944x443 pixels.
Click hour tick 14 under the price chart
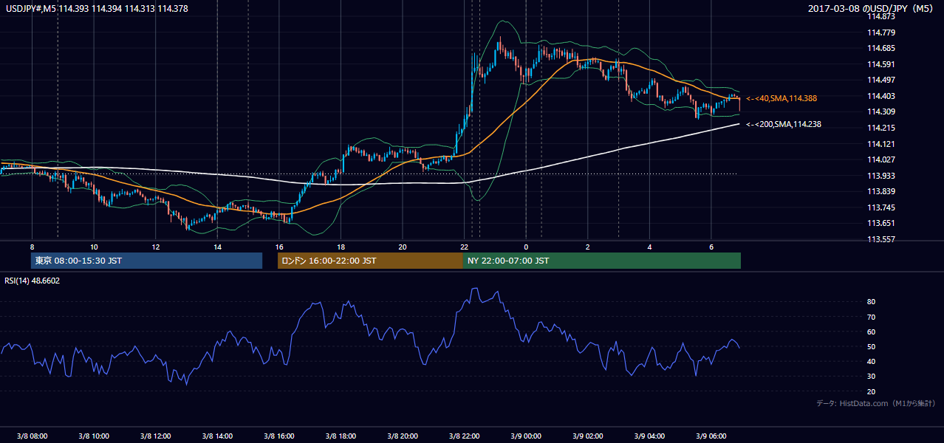[217, 247]
